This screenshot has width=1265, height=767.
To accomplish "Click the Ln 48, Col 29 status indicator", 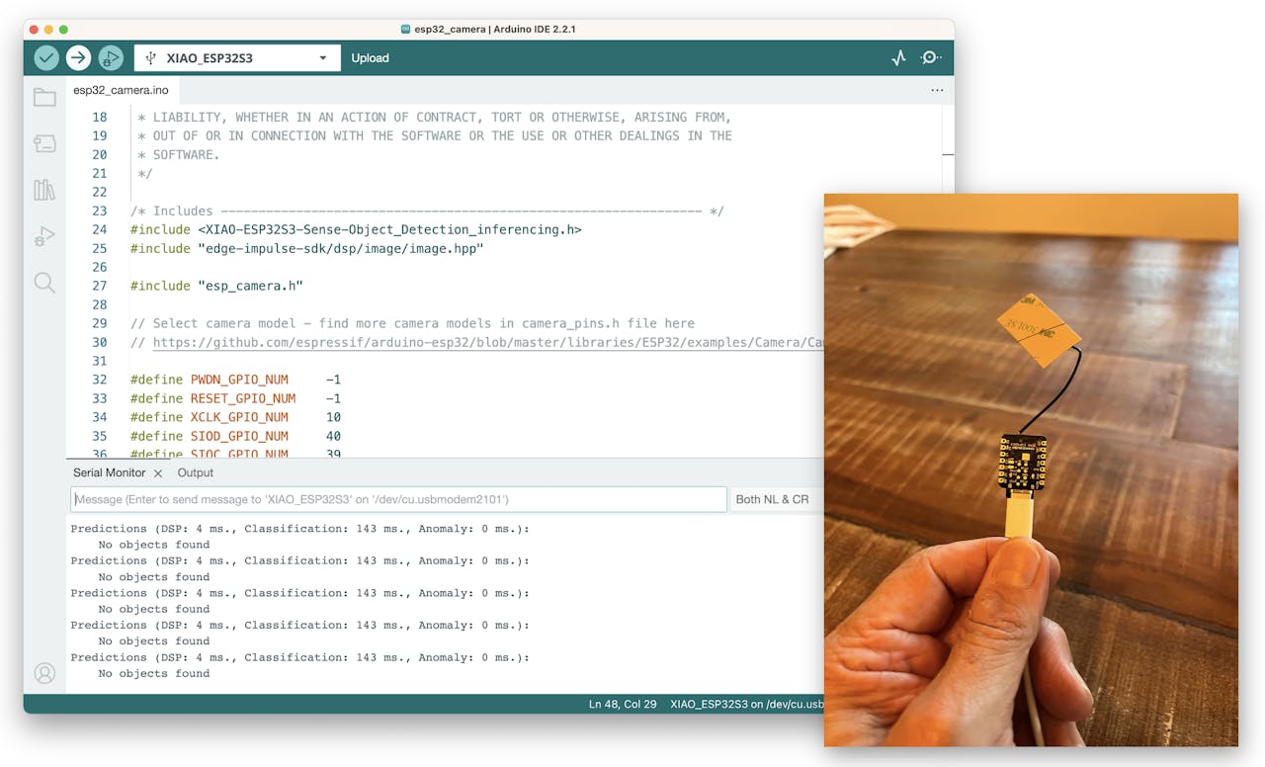I will pyautogui.click(x=623, y=704).
